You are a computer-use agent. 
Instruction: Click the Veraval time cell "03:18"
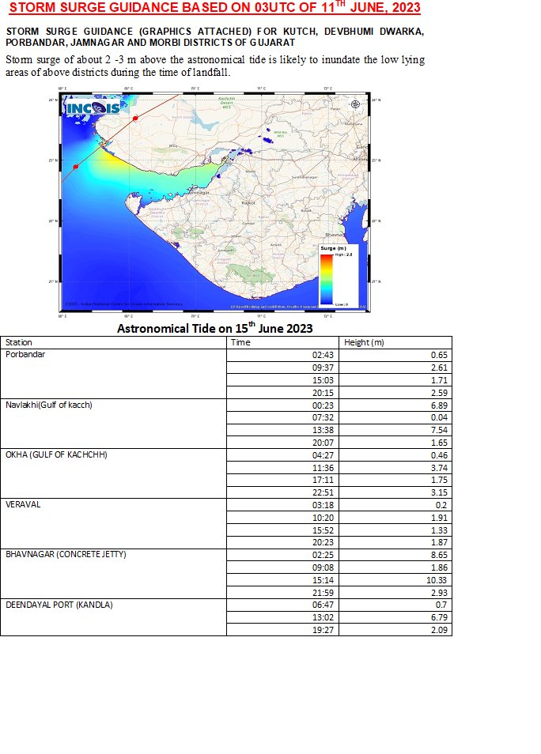click(x=282, y=505)
